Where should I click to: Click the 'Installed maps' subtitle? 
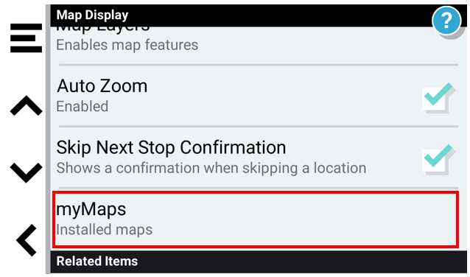105,230
